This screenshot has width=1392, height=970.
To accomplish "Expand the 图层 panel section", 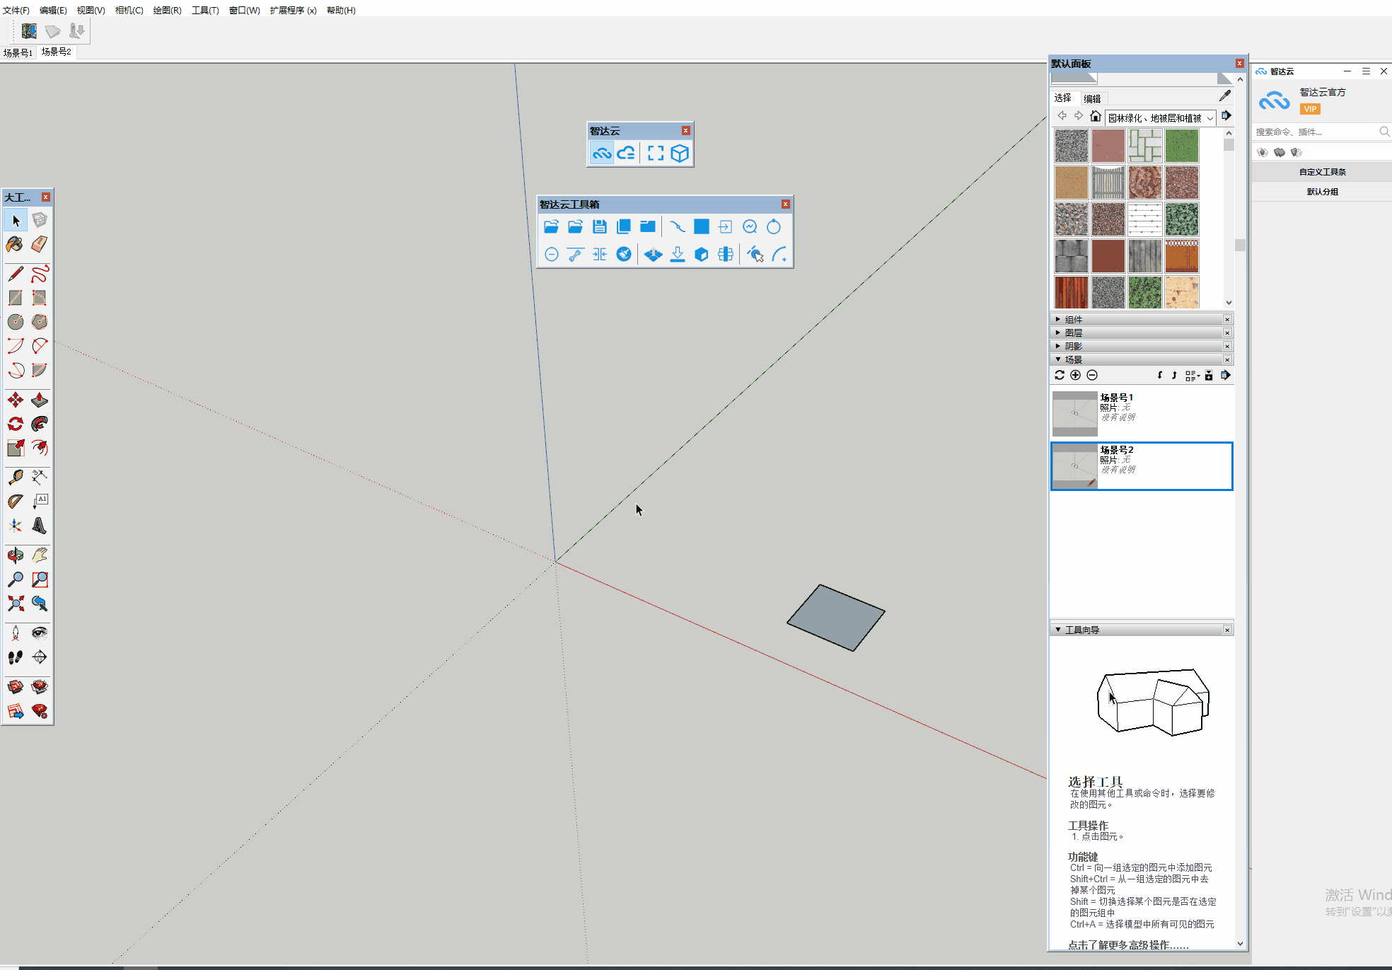I will coord(1073,333).
